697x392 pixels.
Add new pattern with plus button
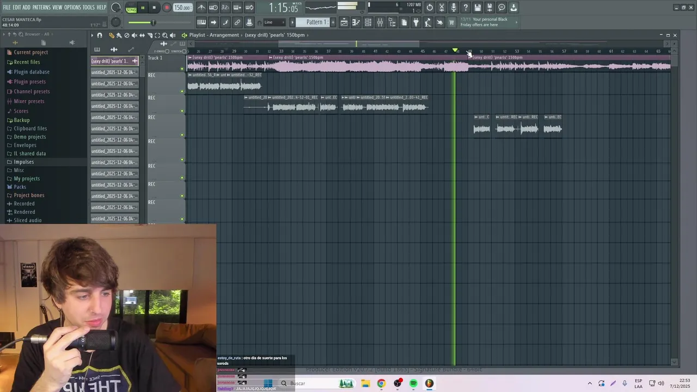(x=333, y=22)
